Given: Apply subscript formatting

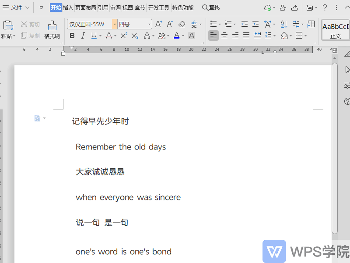Looking at the screenshot, I should coord(134,36).
